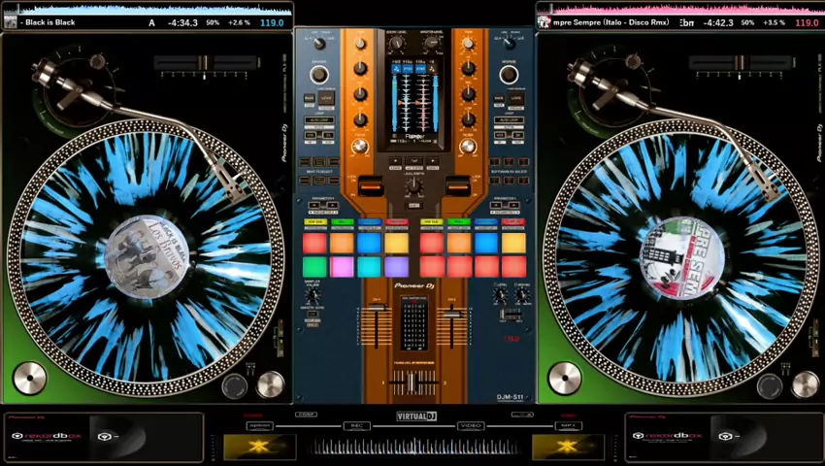Click the left channel Filter knob
The width and height of the screenshot is (825, 466).
click(360, 147)
